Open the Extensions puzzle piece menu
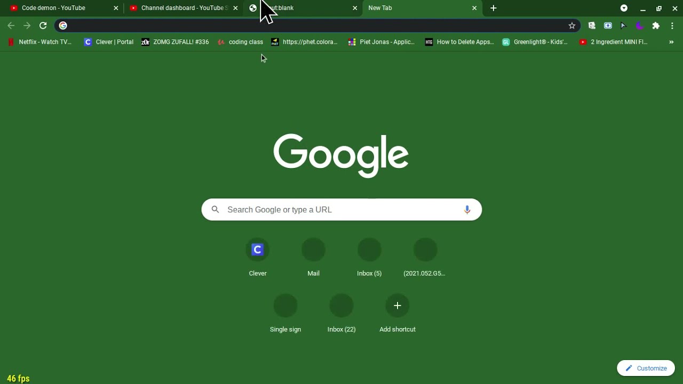Image resolution: width=683 pixels, height=384 pixels. (656, 26)
